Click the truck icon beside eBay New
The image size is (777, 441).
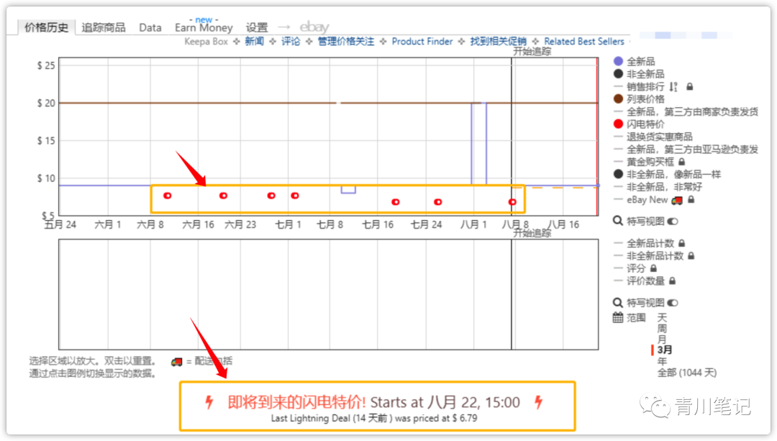[677, 200]
